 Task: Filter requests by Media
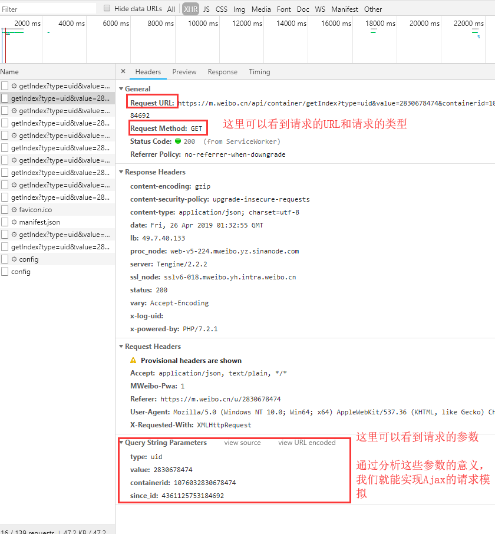pyautogui.click(x=261, y=9)
